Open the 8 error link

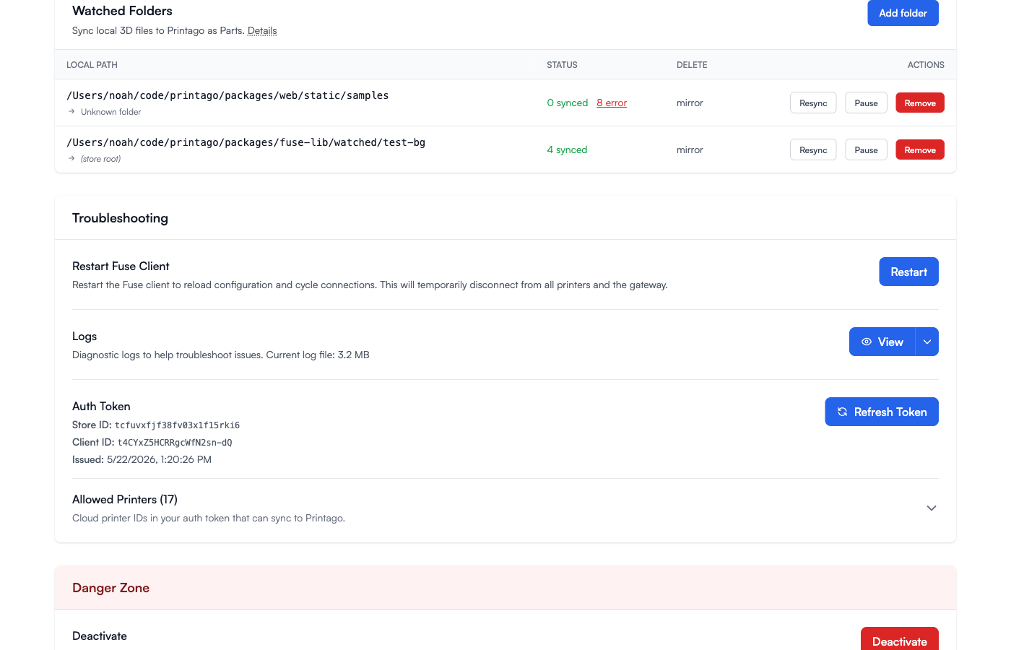tap(612, 103)
